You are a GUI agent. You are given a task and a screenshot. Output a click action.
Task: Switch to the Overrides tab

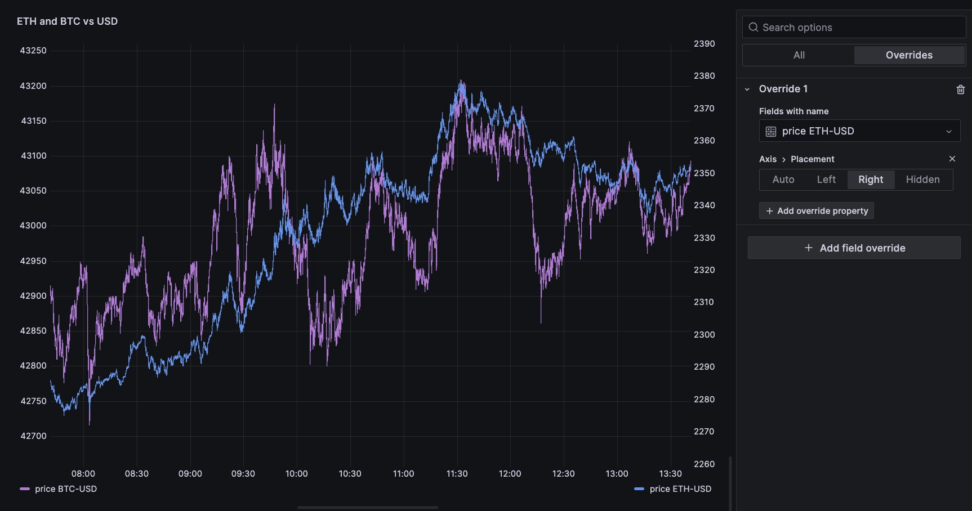909,55
